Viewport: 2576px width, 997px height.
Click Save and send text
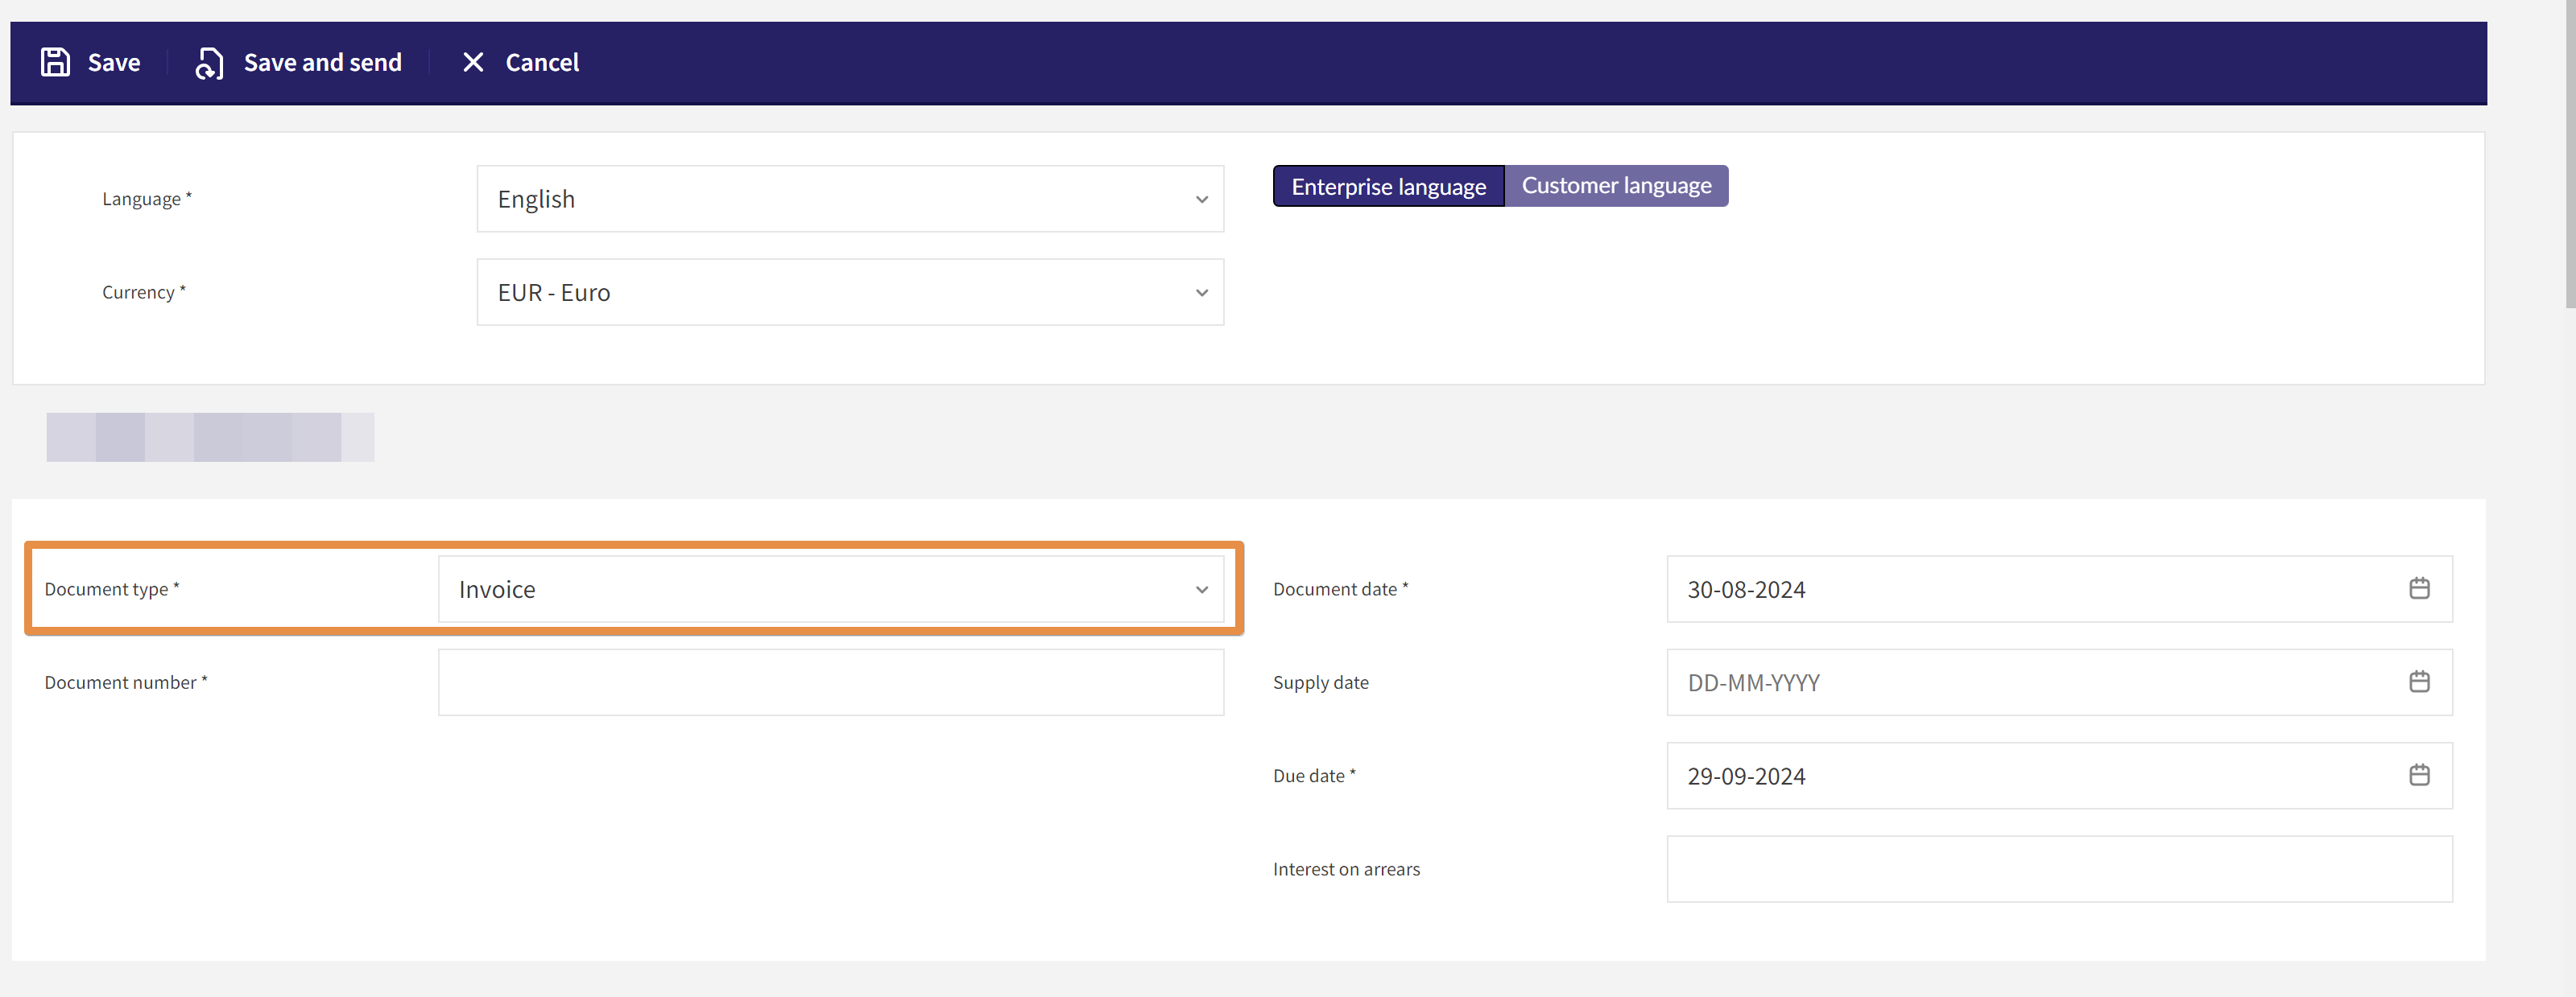click(323, 62)
